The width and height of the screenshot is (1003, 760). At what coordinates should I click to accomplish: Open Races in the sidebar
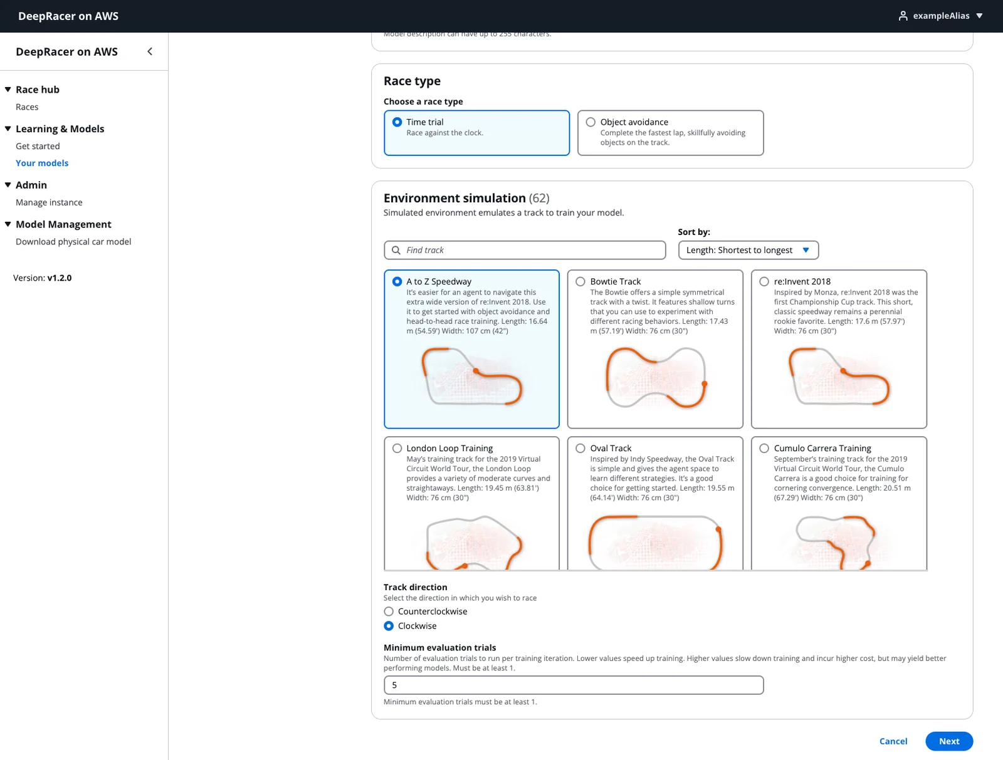27,107
